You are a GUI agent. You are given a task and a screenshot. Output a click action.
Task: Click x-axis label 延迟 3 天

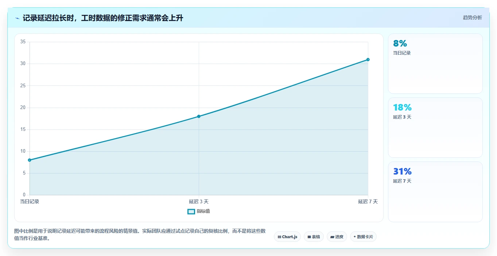click(x=199, y=201)
